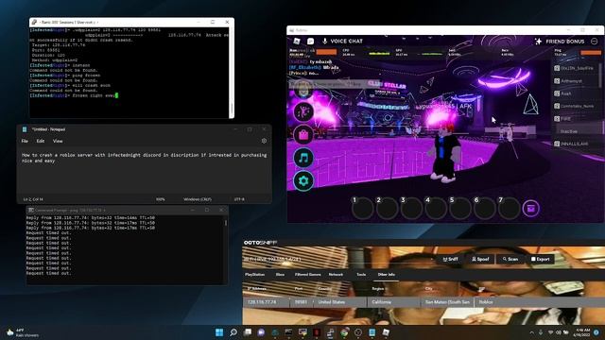Image resolution: width=605 pixels, height=340 pixels.
Task: Switch to the Filtered Games tab
Action: click(307, 275)
